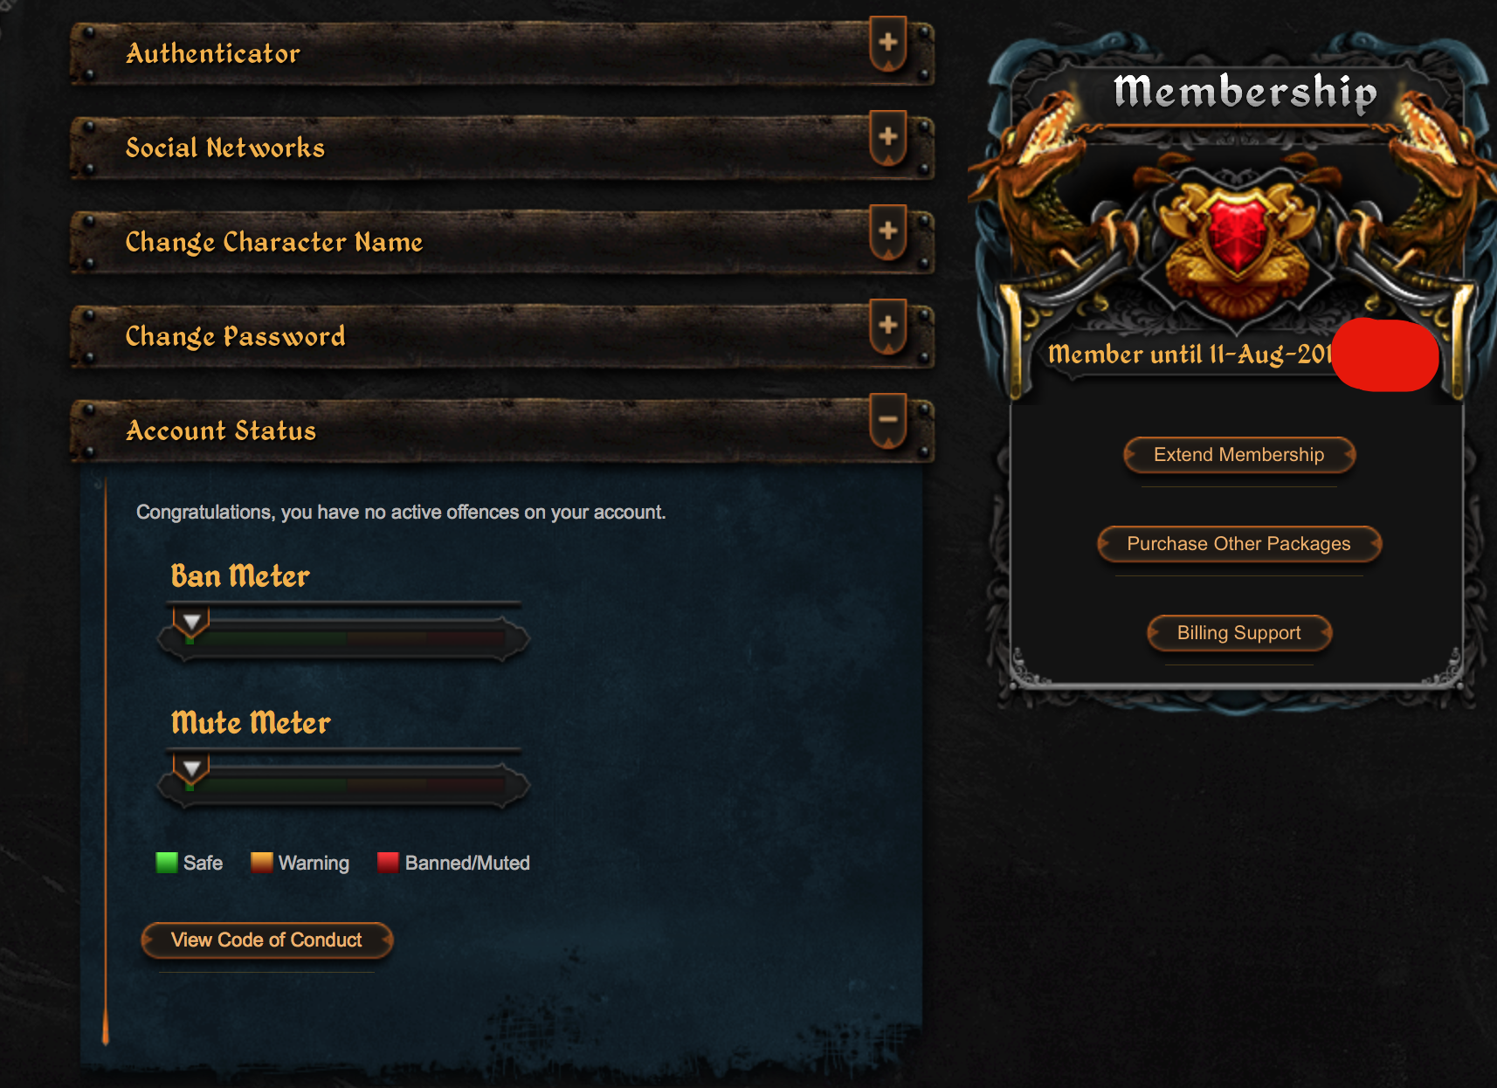Click the Member until date text

1190,355
